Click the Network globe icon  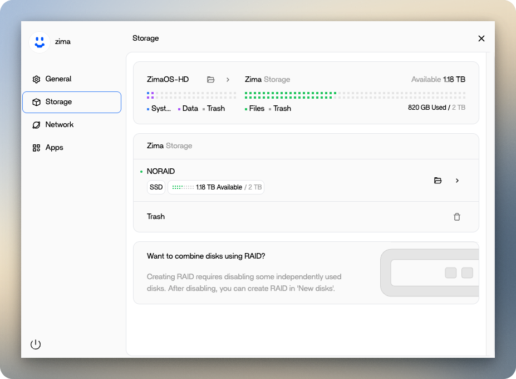point(36,125)
